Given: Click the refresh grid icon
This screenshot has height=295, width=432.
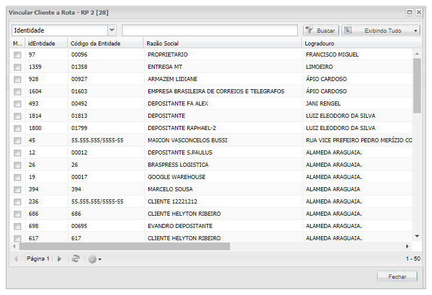Looking at the screenshot, I should [75, 259].
